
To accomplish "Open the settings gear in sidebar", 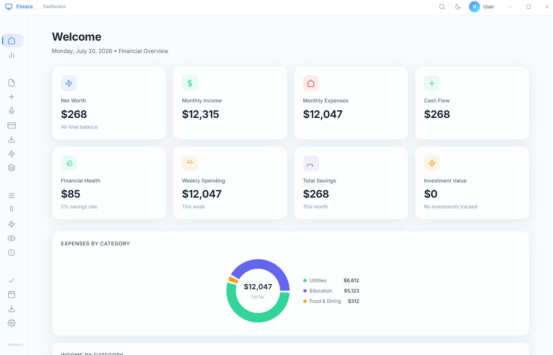I will [x=12, y=323].
